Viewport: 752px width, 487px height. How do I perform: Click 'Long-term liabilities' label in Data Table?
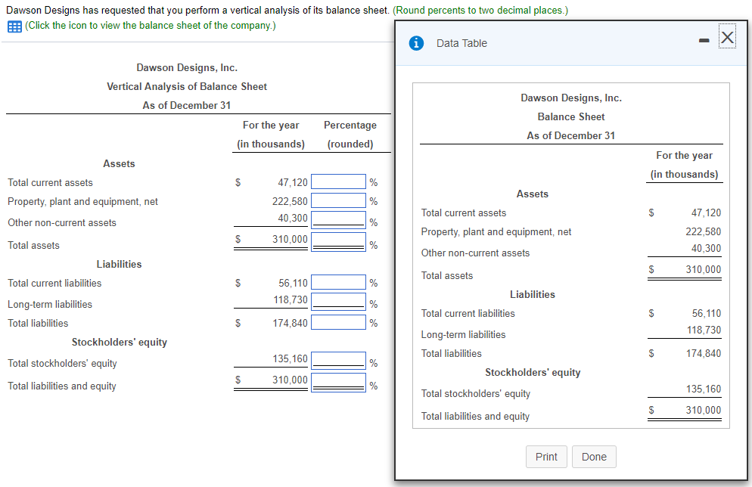coord(463,334)
